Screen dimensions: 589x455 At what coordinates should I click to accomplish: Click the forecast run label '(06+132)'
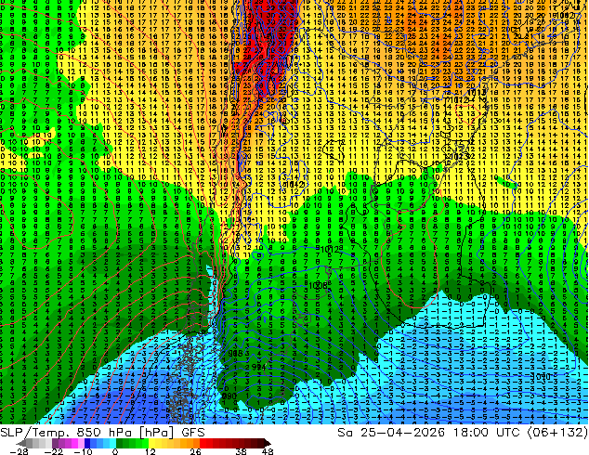pos(557,433)
